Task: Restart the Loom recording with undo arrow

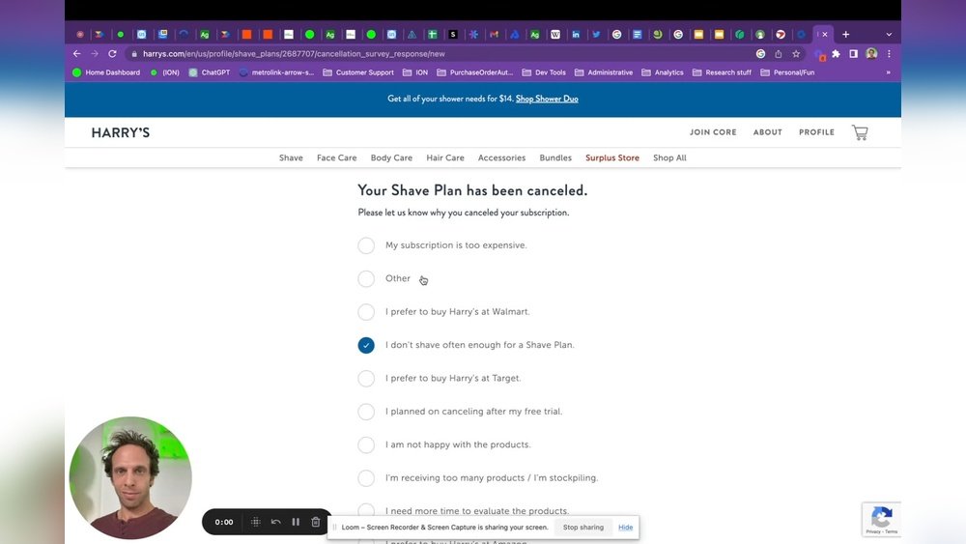Action: coord(276,522)
